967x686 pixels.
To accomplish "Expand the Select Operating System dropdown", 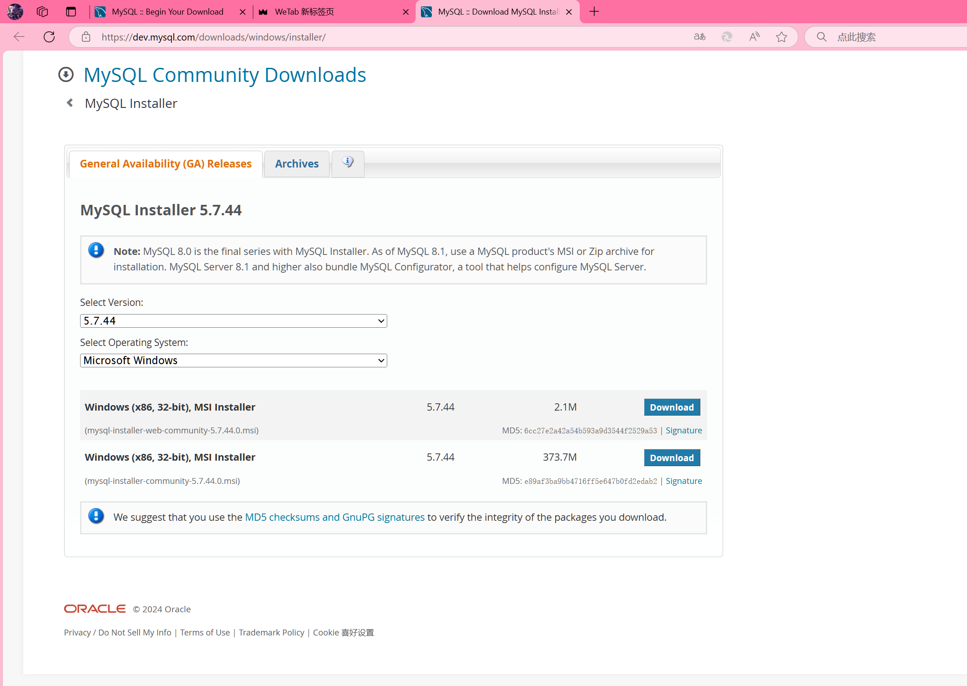I will [x=233, y=361].
